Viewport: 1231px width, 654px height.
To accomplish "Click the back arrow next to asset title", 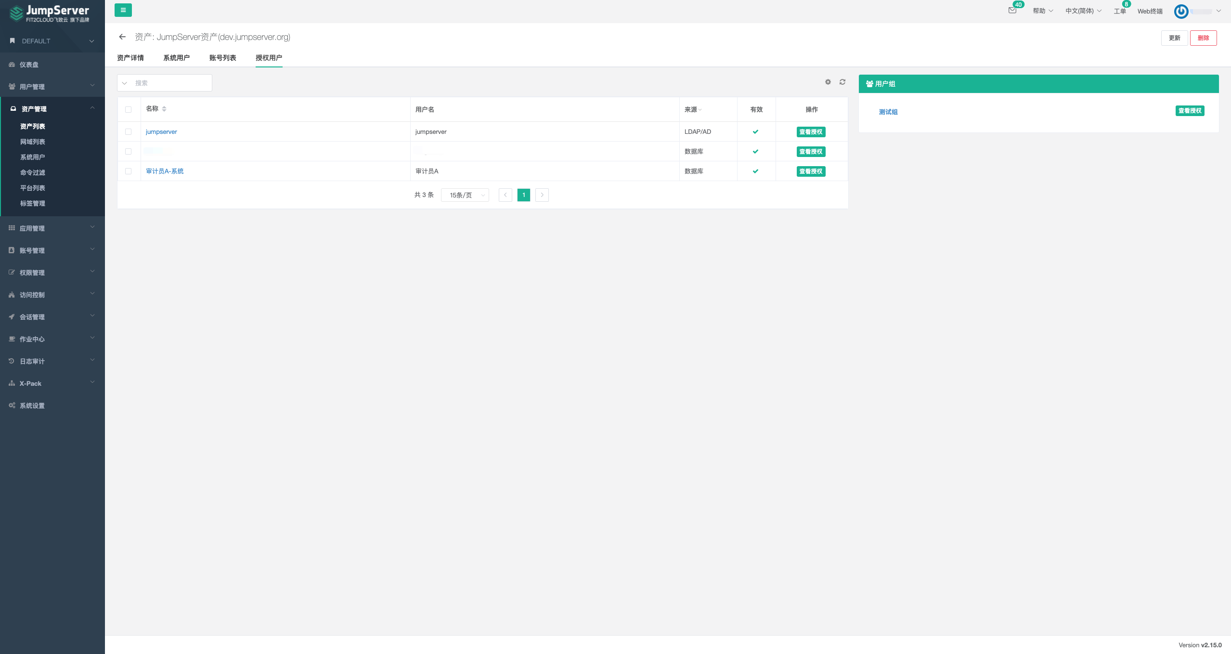I will pos(122,37).
